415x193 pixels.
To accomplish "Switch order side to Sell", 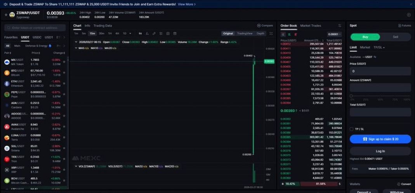I will [x=395, y=37].
